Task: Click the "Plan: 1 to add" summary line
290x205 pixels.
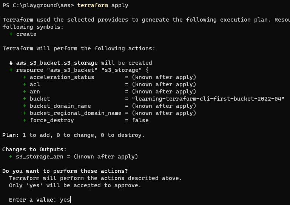Action: pyautogui.click(x=73, y=135)
